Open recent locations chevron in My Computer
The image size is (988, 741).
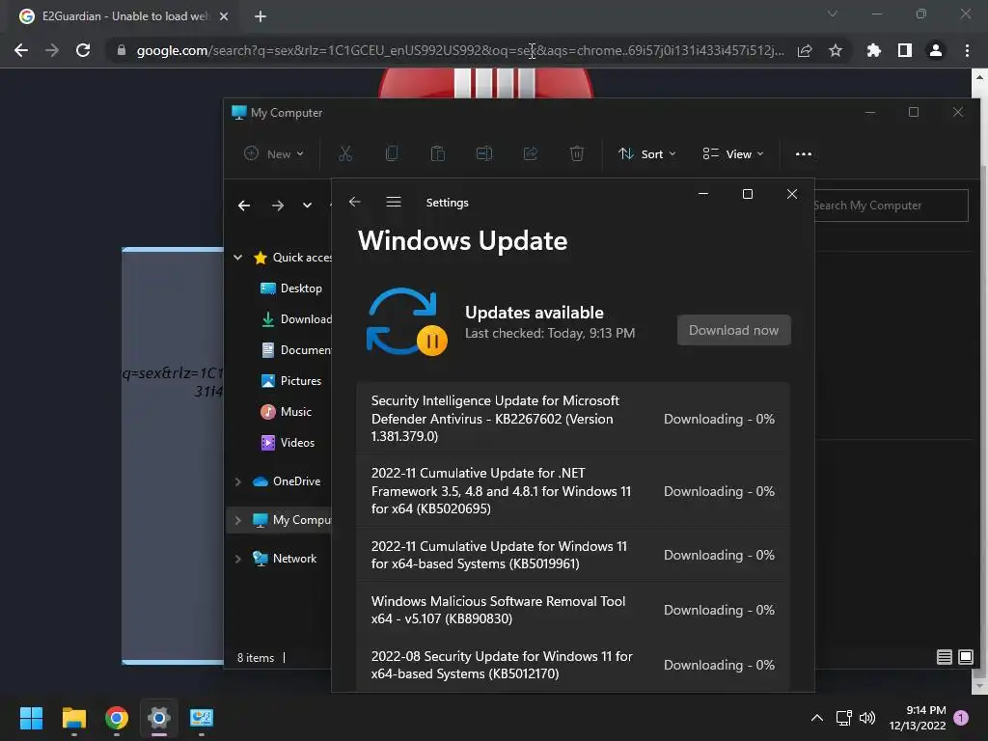pos(307,206)
